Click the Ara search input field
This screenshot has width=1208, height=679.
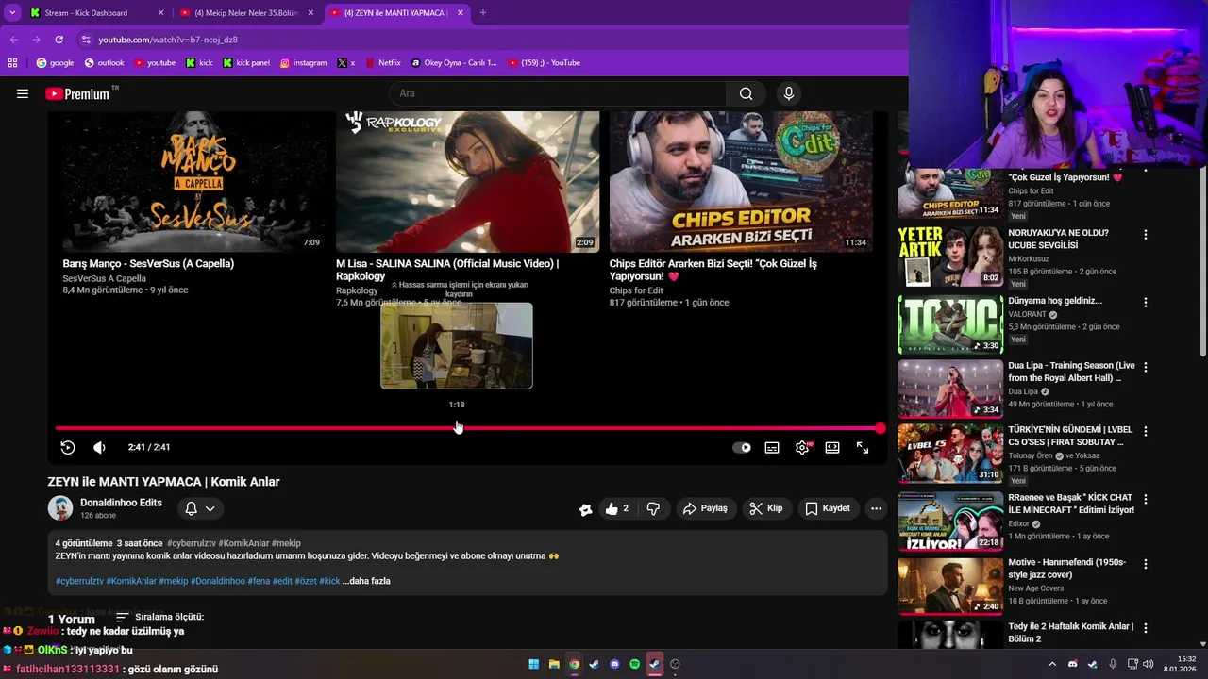[x=557, y=93]
